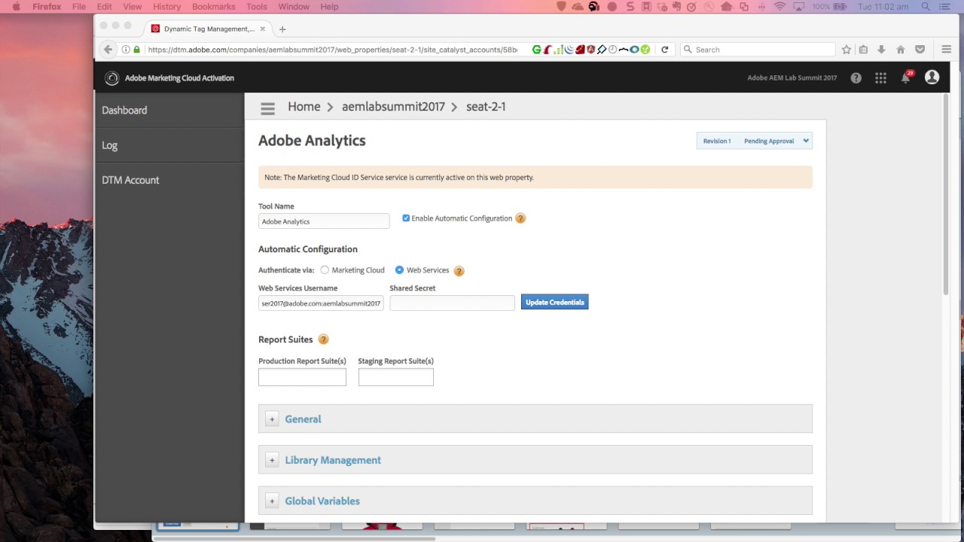Show help for Report Suites
Image resolution: width=964 pixels, height=542 pixels.
[x=323, y=340]
